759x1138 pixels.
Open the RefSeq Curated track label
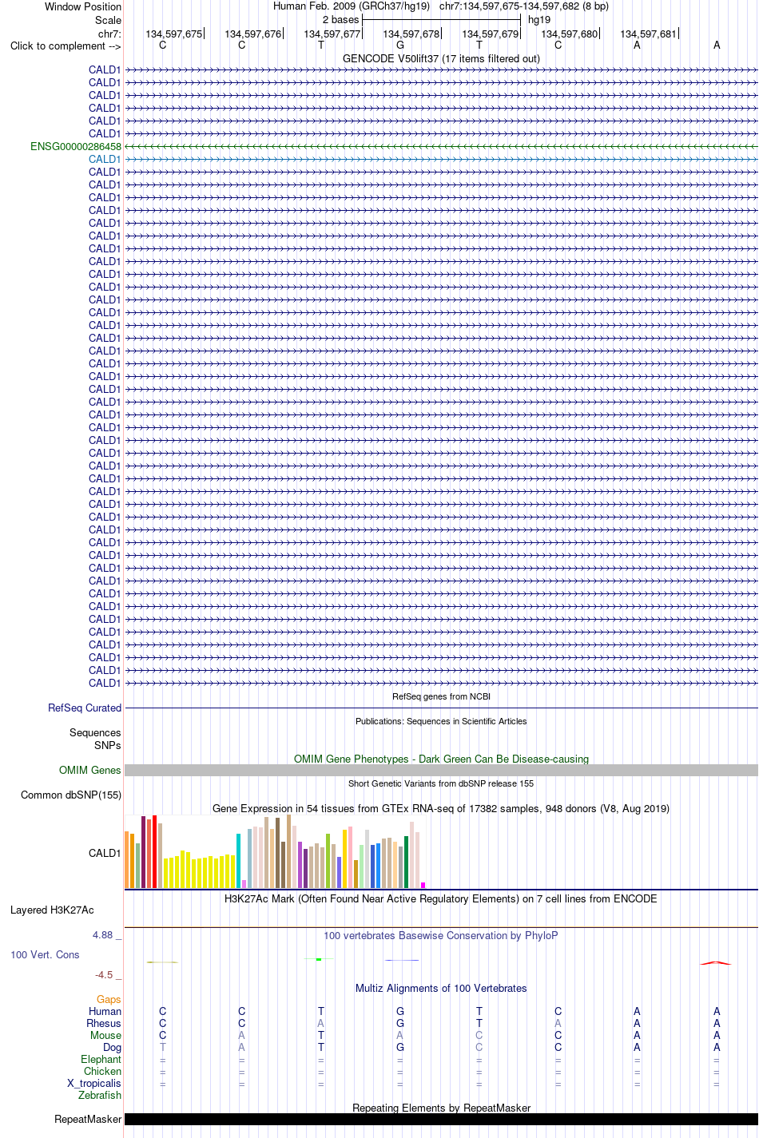point(85,708)
